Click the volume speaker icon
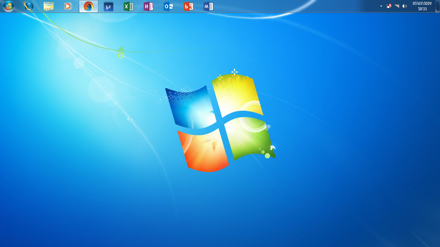This screenshot has height=247, width=440. (405, 6)
